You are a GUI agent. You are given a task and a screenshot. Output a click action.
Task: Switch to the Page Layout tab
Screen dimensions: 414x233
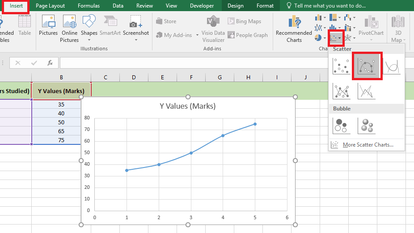(50, 5)
